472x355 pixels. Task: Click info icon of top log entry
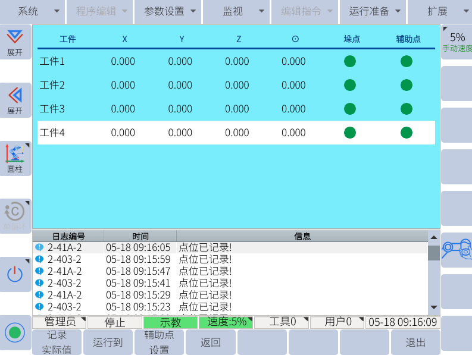[39, 247]
